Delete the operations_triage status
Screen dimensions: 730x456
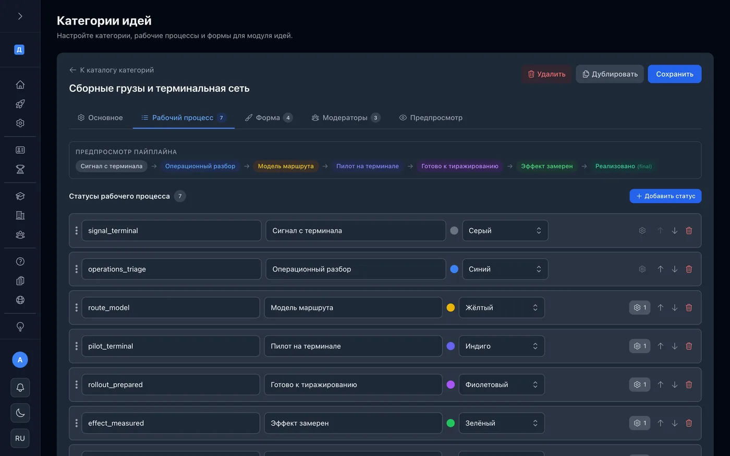689,269
